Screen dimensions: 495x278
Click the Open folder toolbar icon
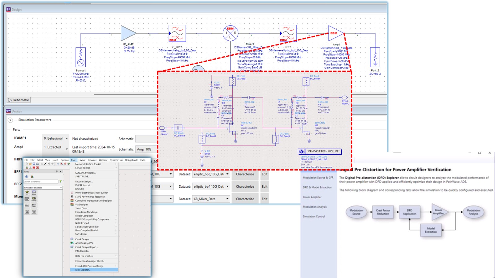tap(30, 164)
